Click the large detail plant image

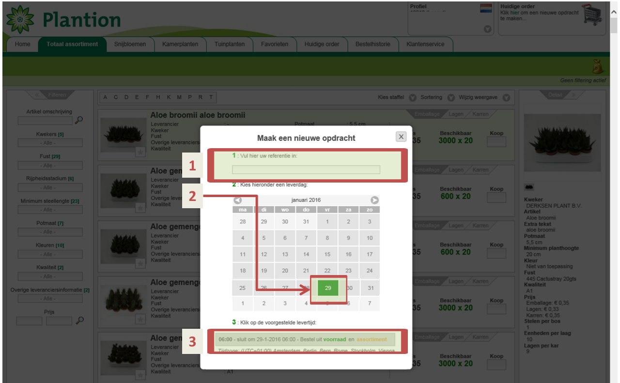click(x=562, y=143)
